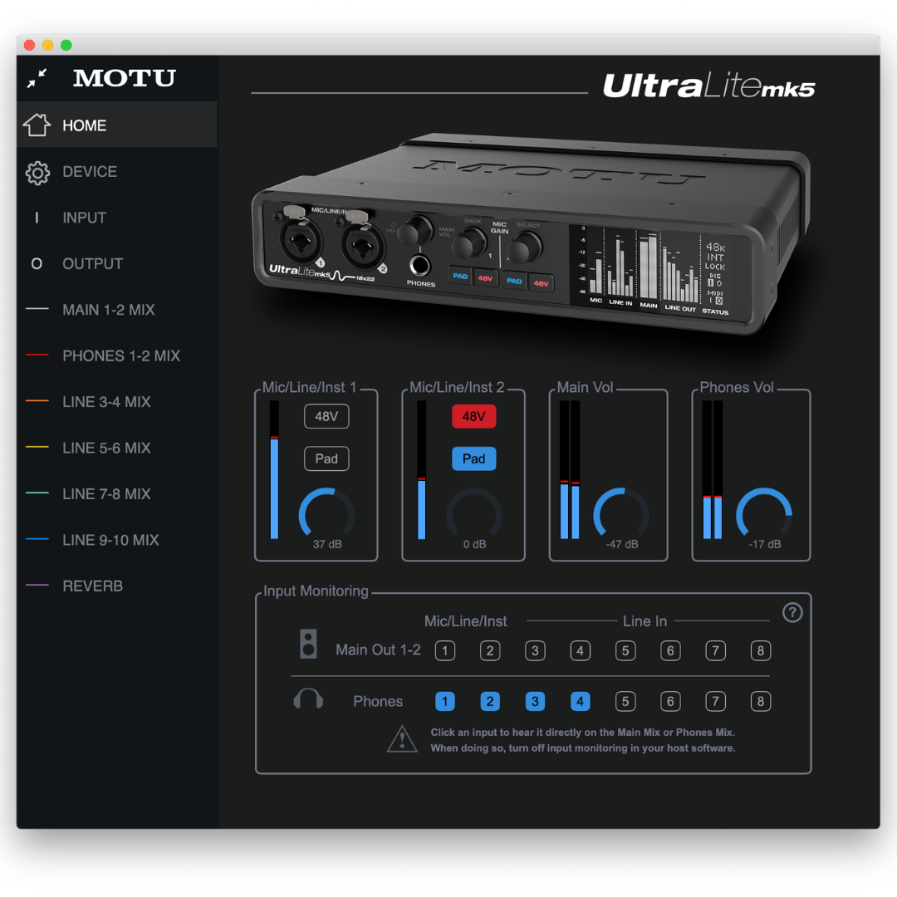Click the Home house icon
The height and width of the screenshot is (897, 897).
37,125
